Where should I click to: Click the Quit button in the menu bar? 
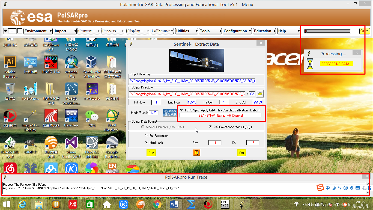click(364, 31)
